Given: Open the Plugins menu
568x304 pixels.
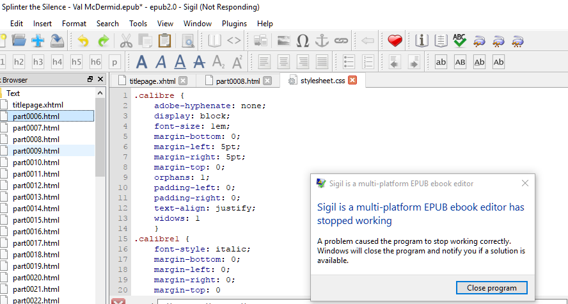Looking at the screenshot, I should coord(234,24).
